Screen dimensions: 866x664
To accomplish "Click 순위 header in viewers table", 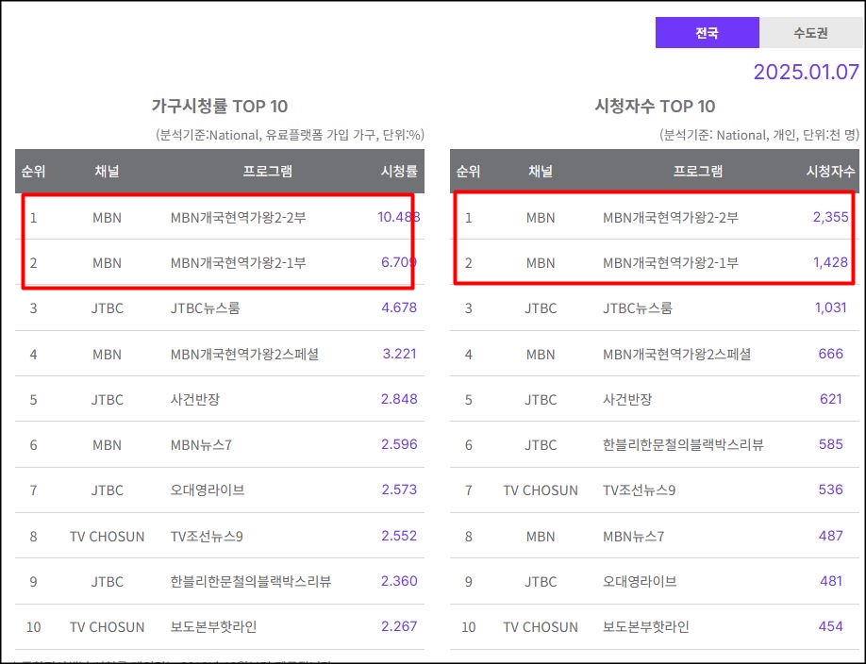I will pos(468,172).
